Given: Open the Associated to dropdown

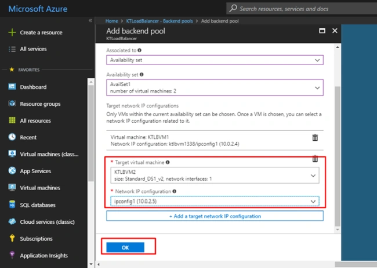Looking at the screenshot, I should point(215,60).
